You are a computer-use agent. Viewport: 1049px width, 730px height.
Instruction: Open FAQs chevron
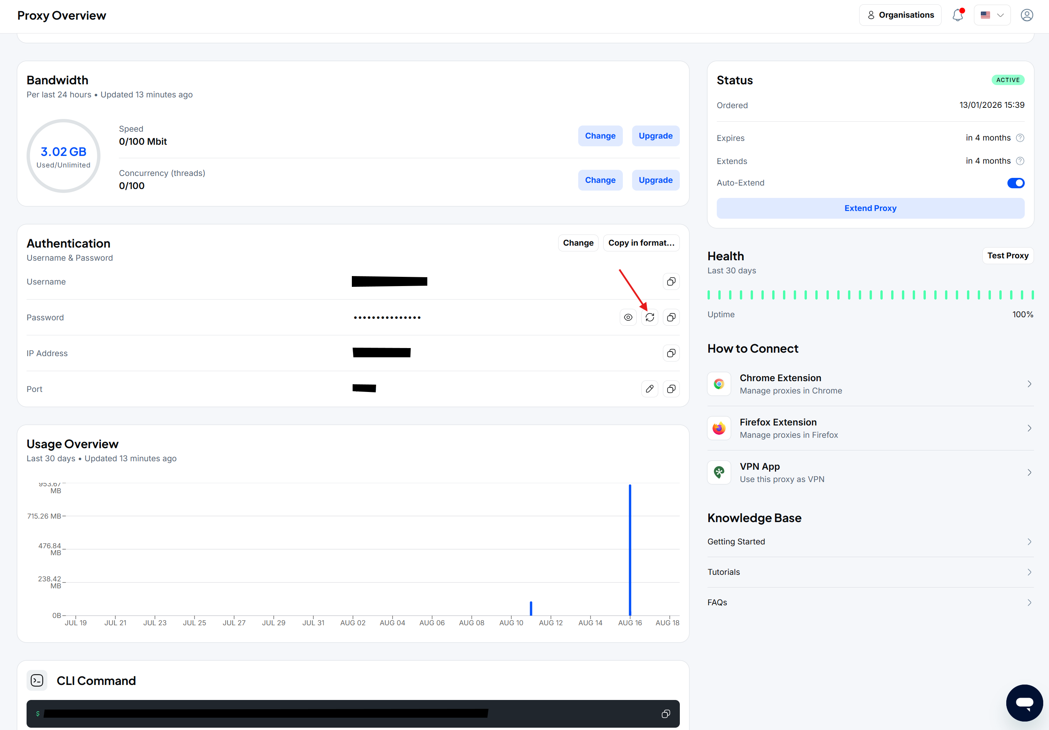(x=1029, y=603)
